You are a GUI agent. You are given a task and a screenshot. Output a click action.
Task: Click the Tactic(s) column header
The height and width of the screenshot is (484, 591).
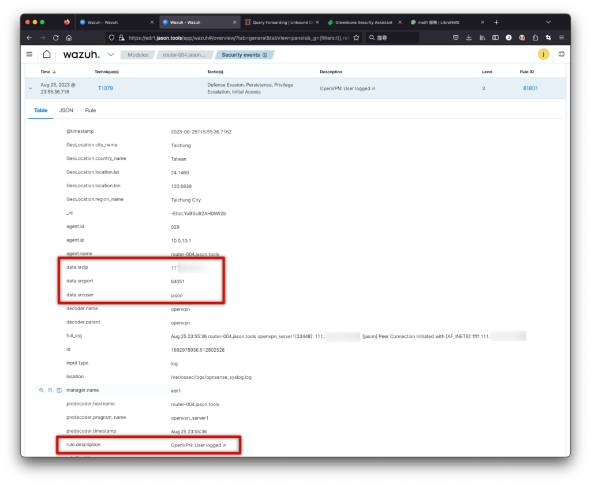tap(215, 72)
